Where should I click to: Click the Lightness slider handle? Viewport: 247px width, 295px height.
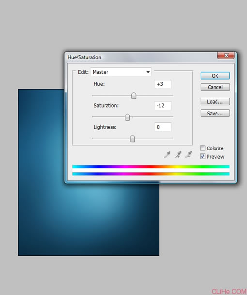click(x=132, y=138)
